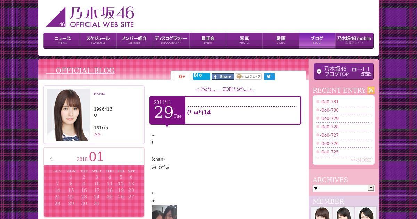Select calendar day 24
Screen dimensions: 417x219
pyautogui.click(x=97, y=197)
